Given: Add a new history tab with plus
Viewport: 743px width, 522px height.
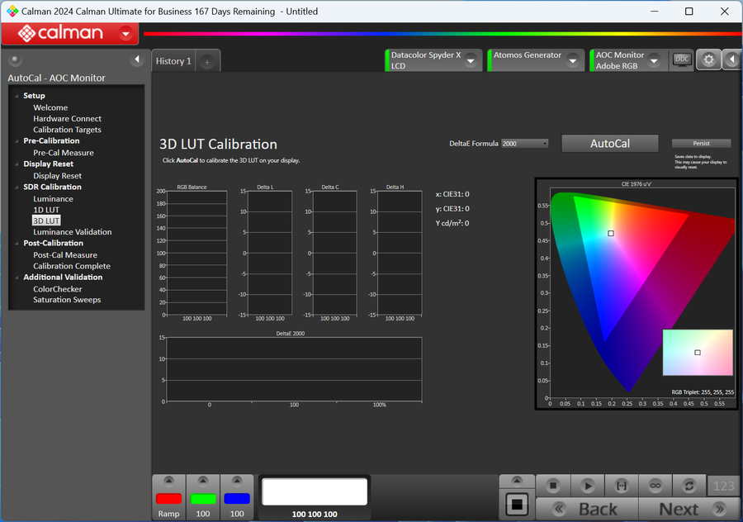Looking at the screenshot, I should [207, 62].
